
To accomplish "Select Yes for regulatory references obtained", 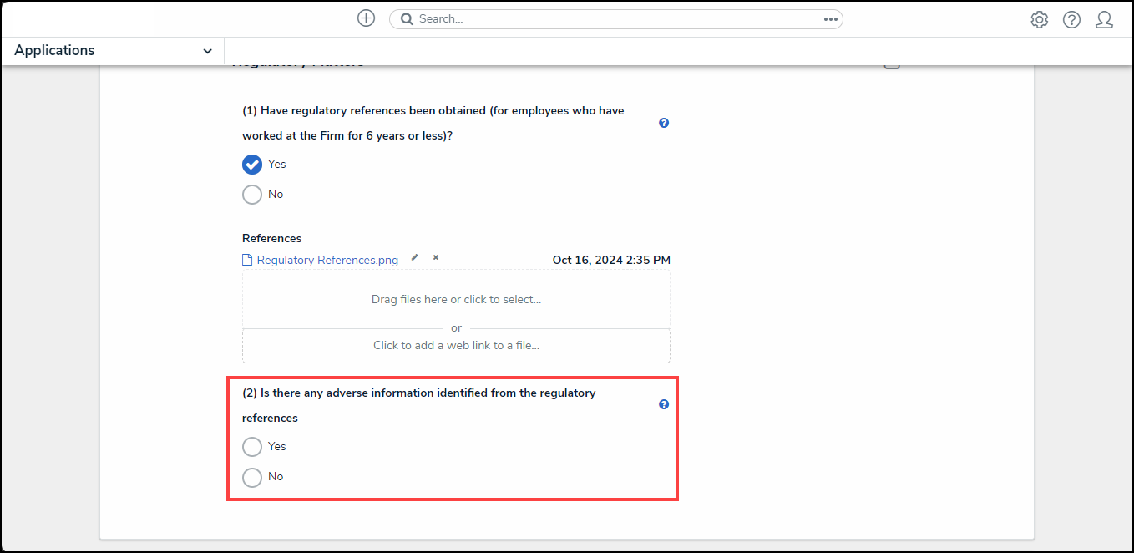I will click(x=252, y=165).
